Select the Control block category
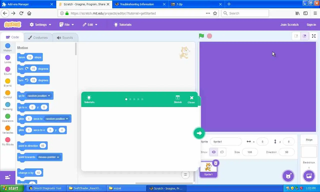 7,94
